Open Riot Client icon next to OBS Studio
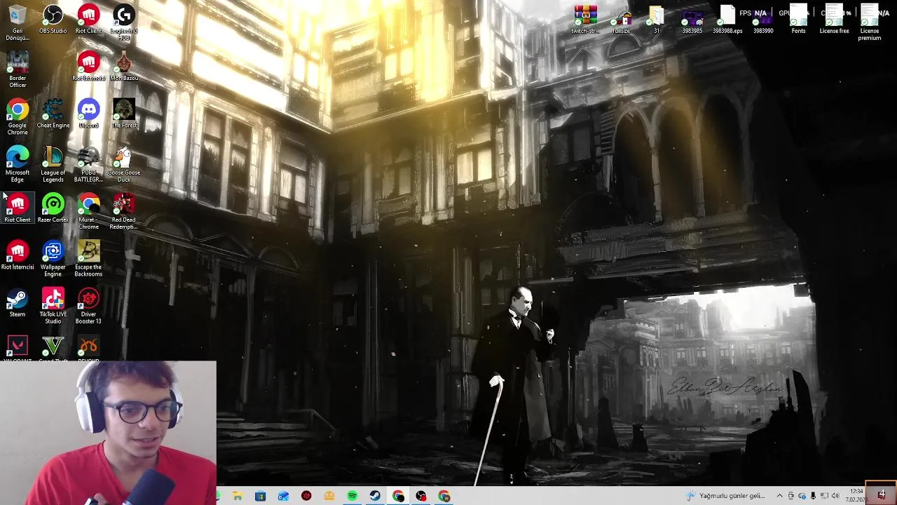This screenshot has width=897, height=505. tap(88, 19)
